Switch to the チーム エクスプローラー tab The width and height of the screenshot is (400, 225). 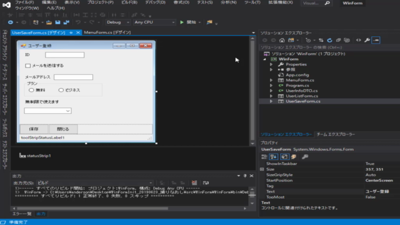pyautogui.click(x=336, y=134)
